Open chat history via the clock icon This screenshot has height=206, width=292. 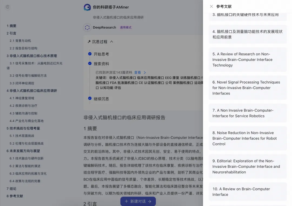tap(7, 7)
